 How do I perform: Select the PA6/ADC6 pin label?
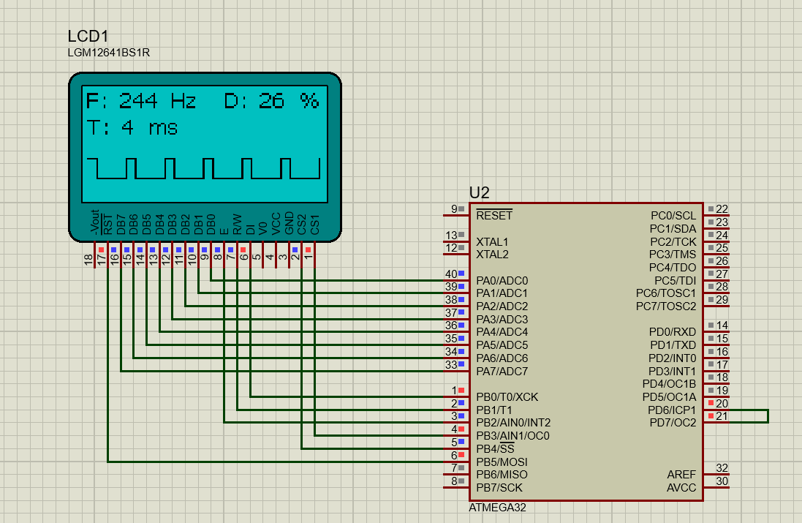(x=502, y=358)
